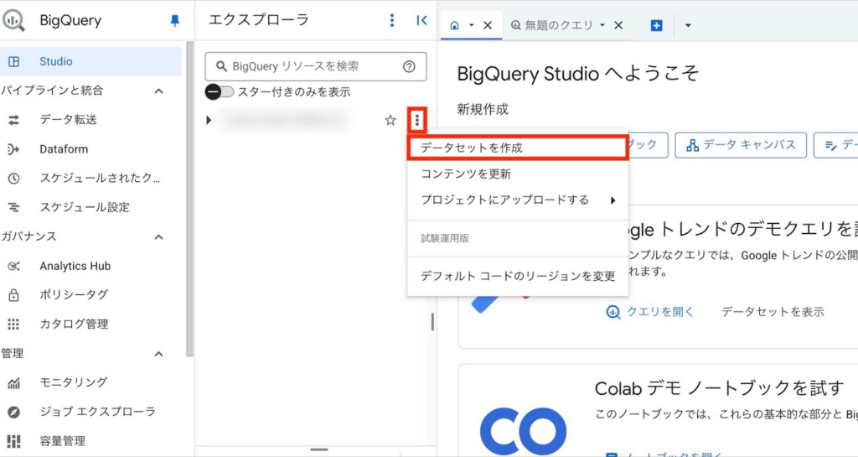Image resolution: width=858 pixels, height=457 pixels.
Task: Choose コンテンツを更新 menu item
Action: pos(466,174)
